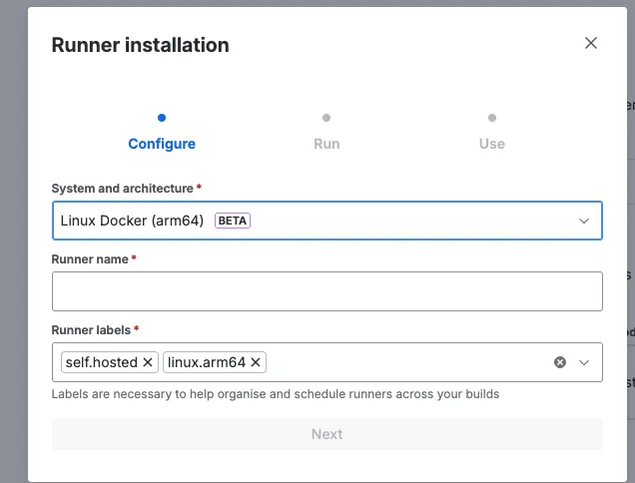Clear all runner labels

pos(560,362)
